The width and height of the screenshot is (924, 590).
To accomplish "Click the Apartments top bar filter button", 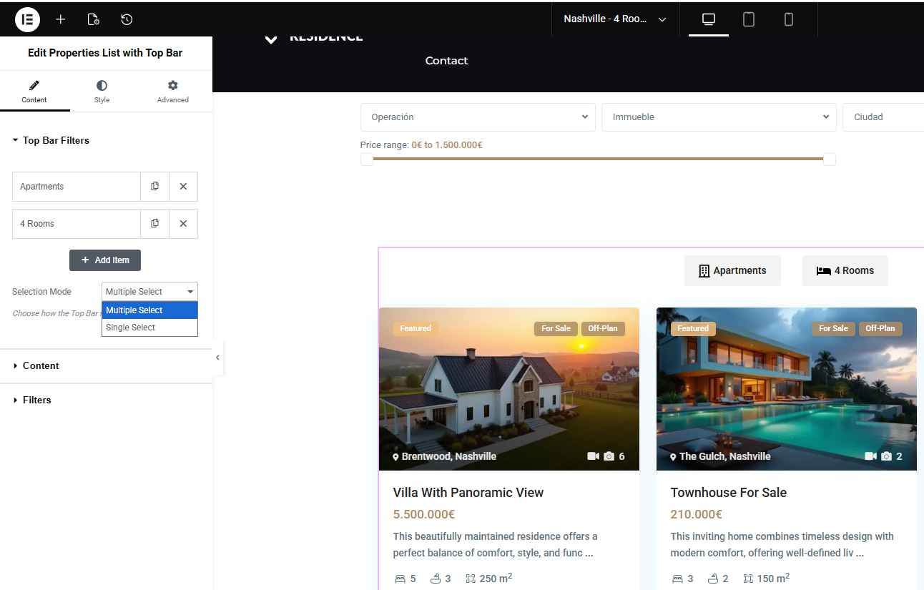I will (x=732, y=270).
